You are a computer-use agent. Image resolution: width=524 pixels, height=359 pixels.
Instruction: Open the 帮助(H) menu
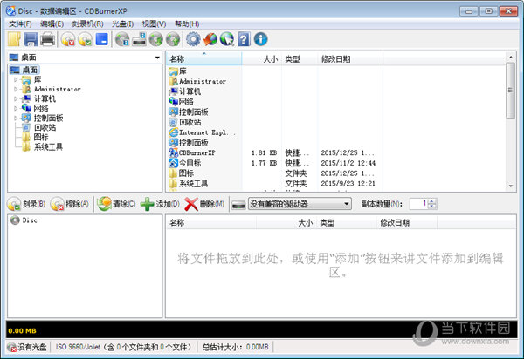[x=187, y=24]
